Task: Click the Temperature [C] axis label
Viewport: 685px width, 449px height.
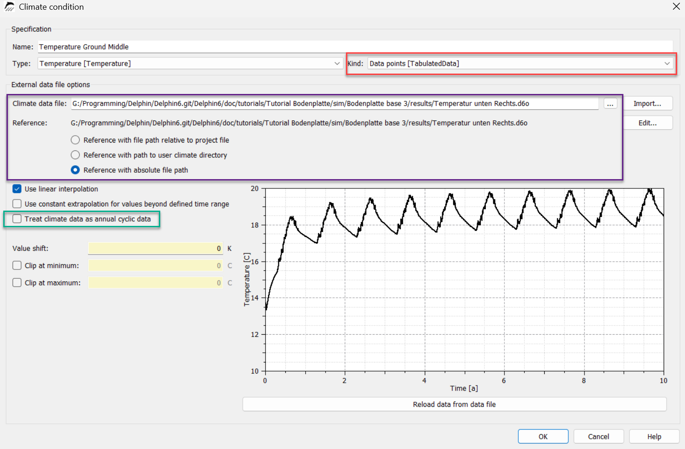Action: click(247, 280)
